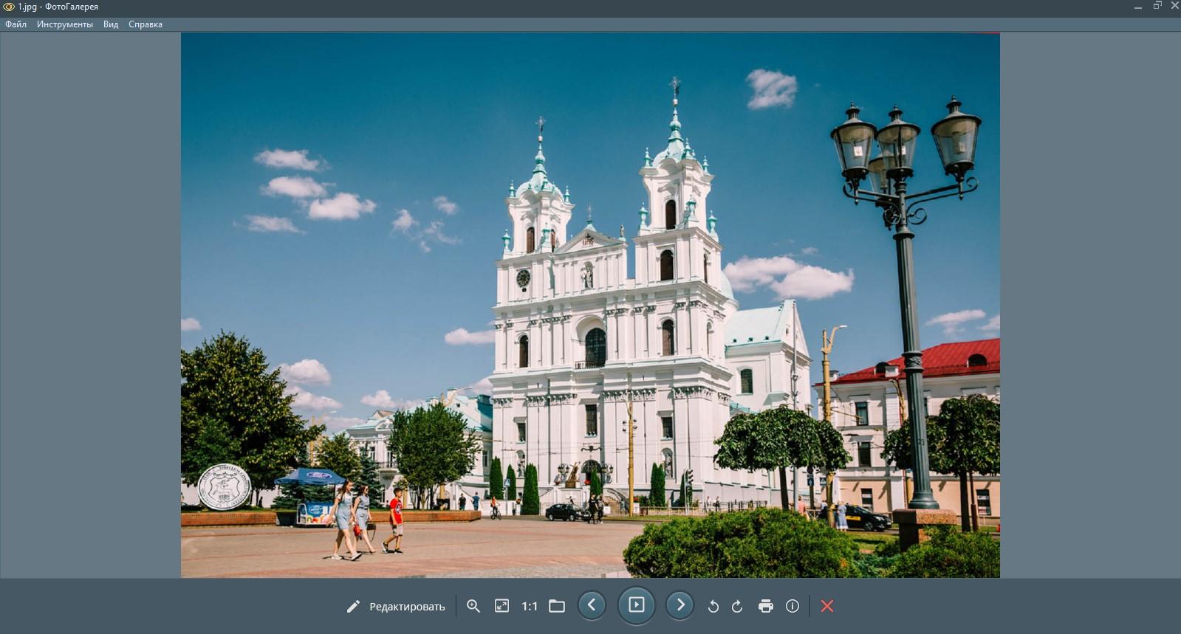This screenshot has height=634, width=1181.
Task: Rotate image clockwise
Action: [737, 607]
